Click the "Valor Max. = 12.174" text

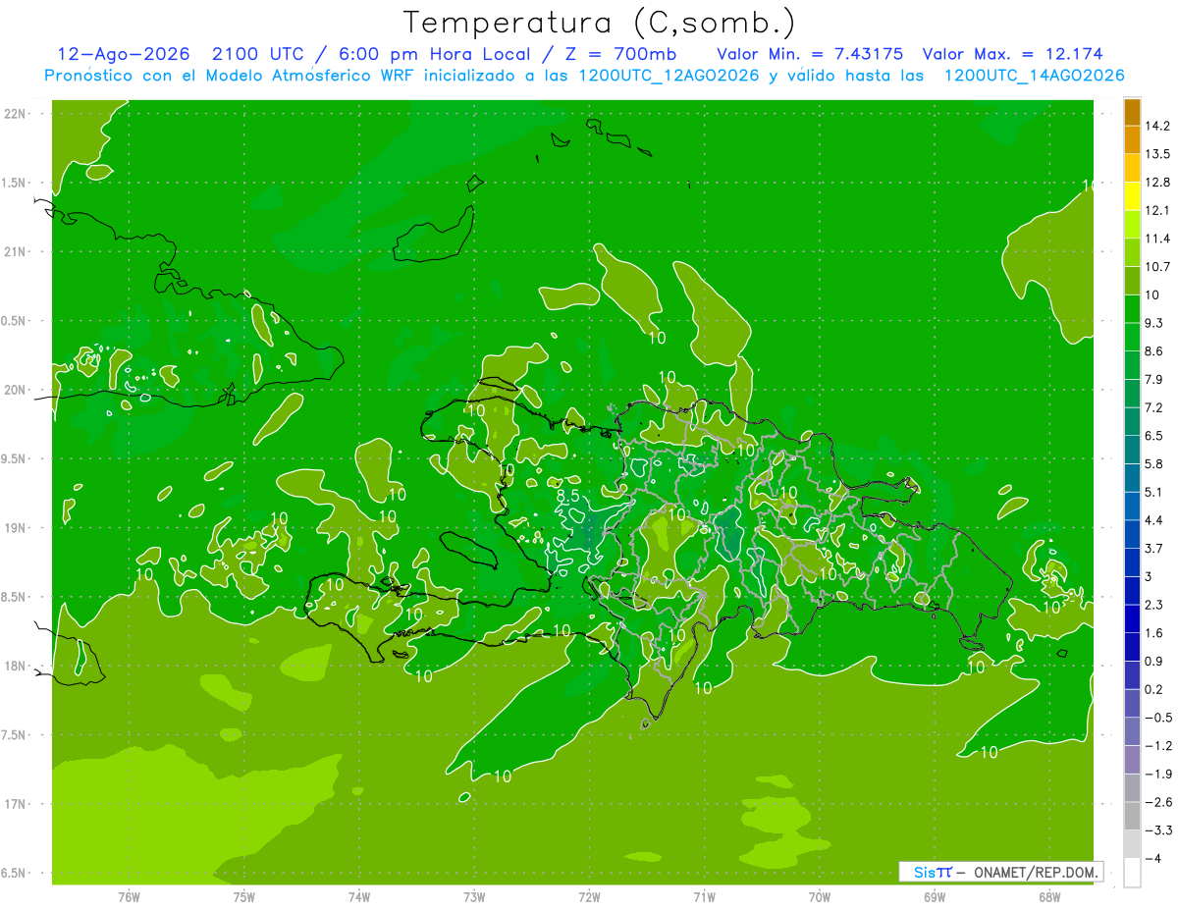(x=1012, y=54)
